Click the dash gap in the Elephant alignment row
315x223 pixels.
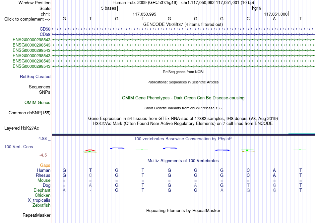(x=91, y=190)
